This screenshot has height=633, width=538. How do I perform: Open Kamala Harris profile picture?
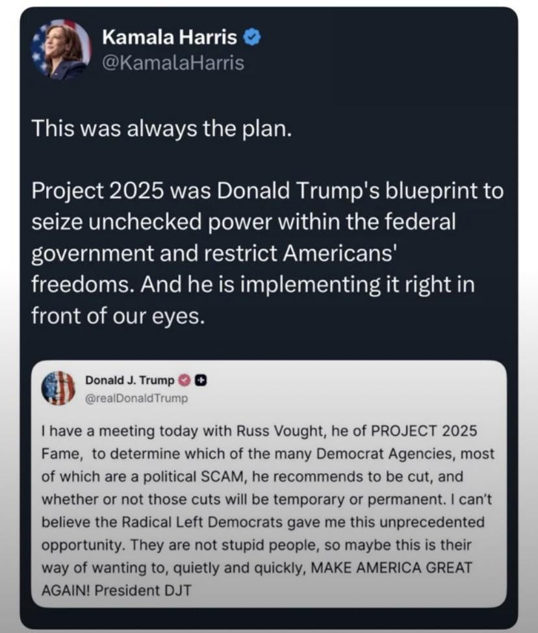click(x=61, y=49)
